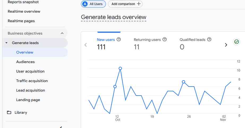Click the Add comparison button
This screenshot has width=245, height=128.
coord(125,4)
